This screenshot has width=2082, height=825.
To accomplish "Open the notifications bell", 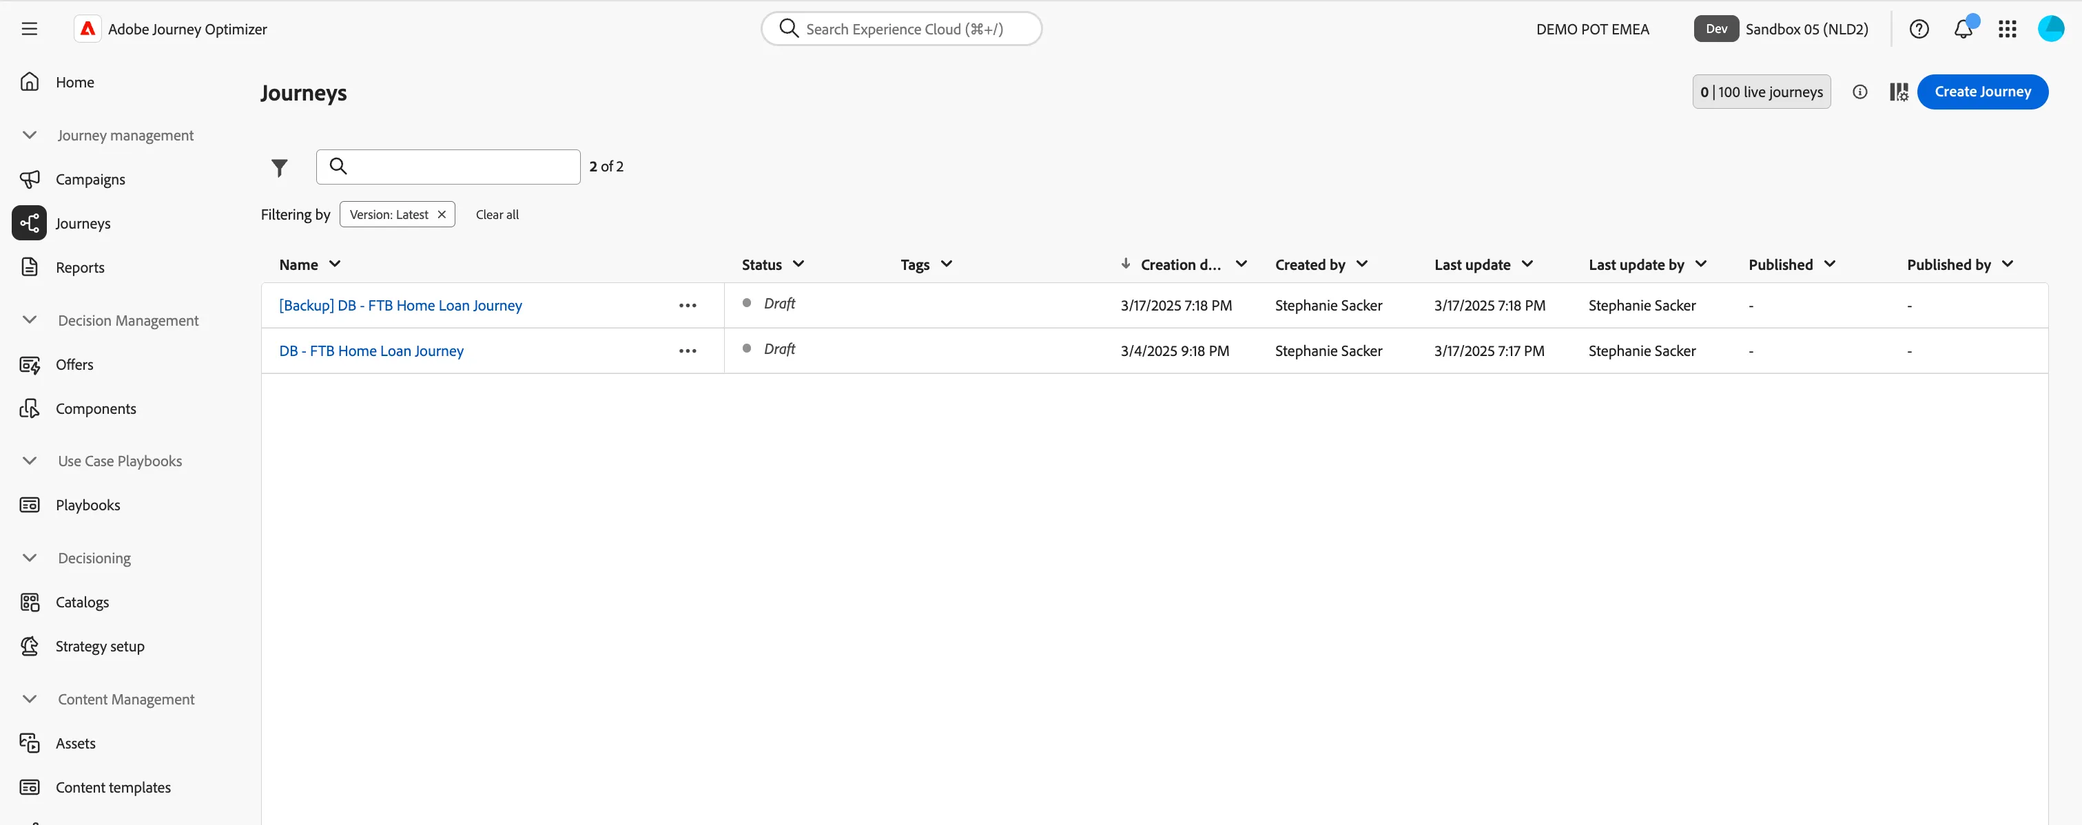I will [x=1964, y=29].
